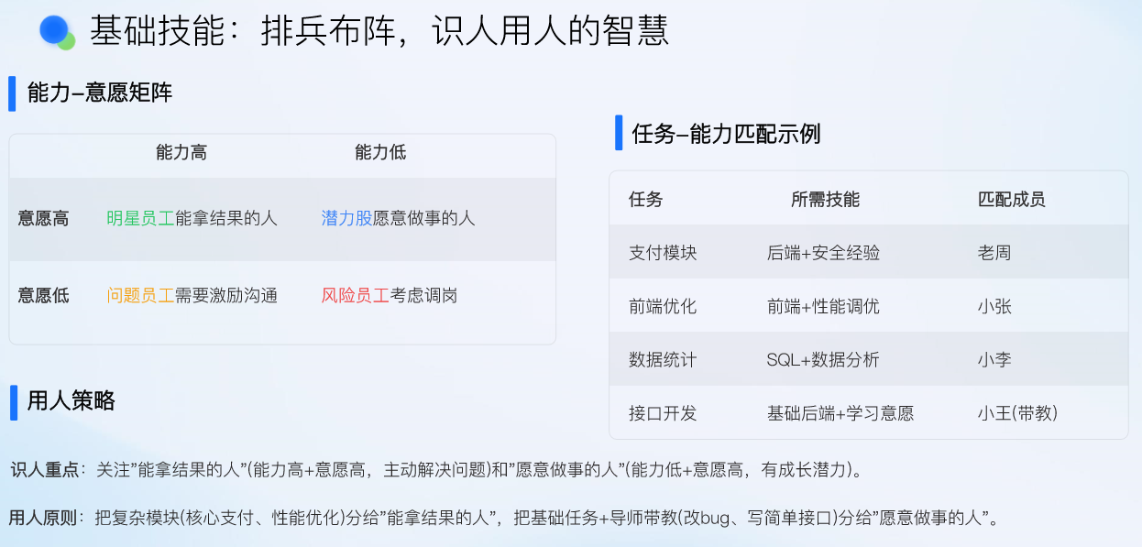Click the 支付模块 task cell

click(x=663, y=253)
